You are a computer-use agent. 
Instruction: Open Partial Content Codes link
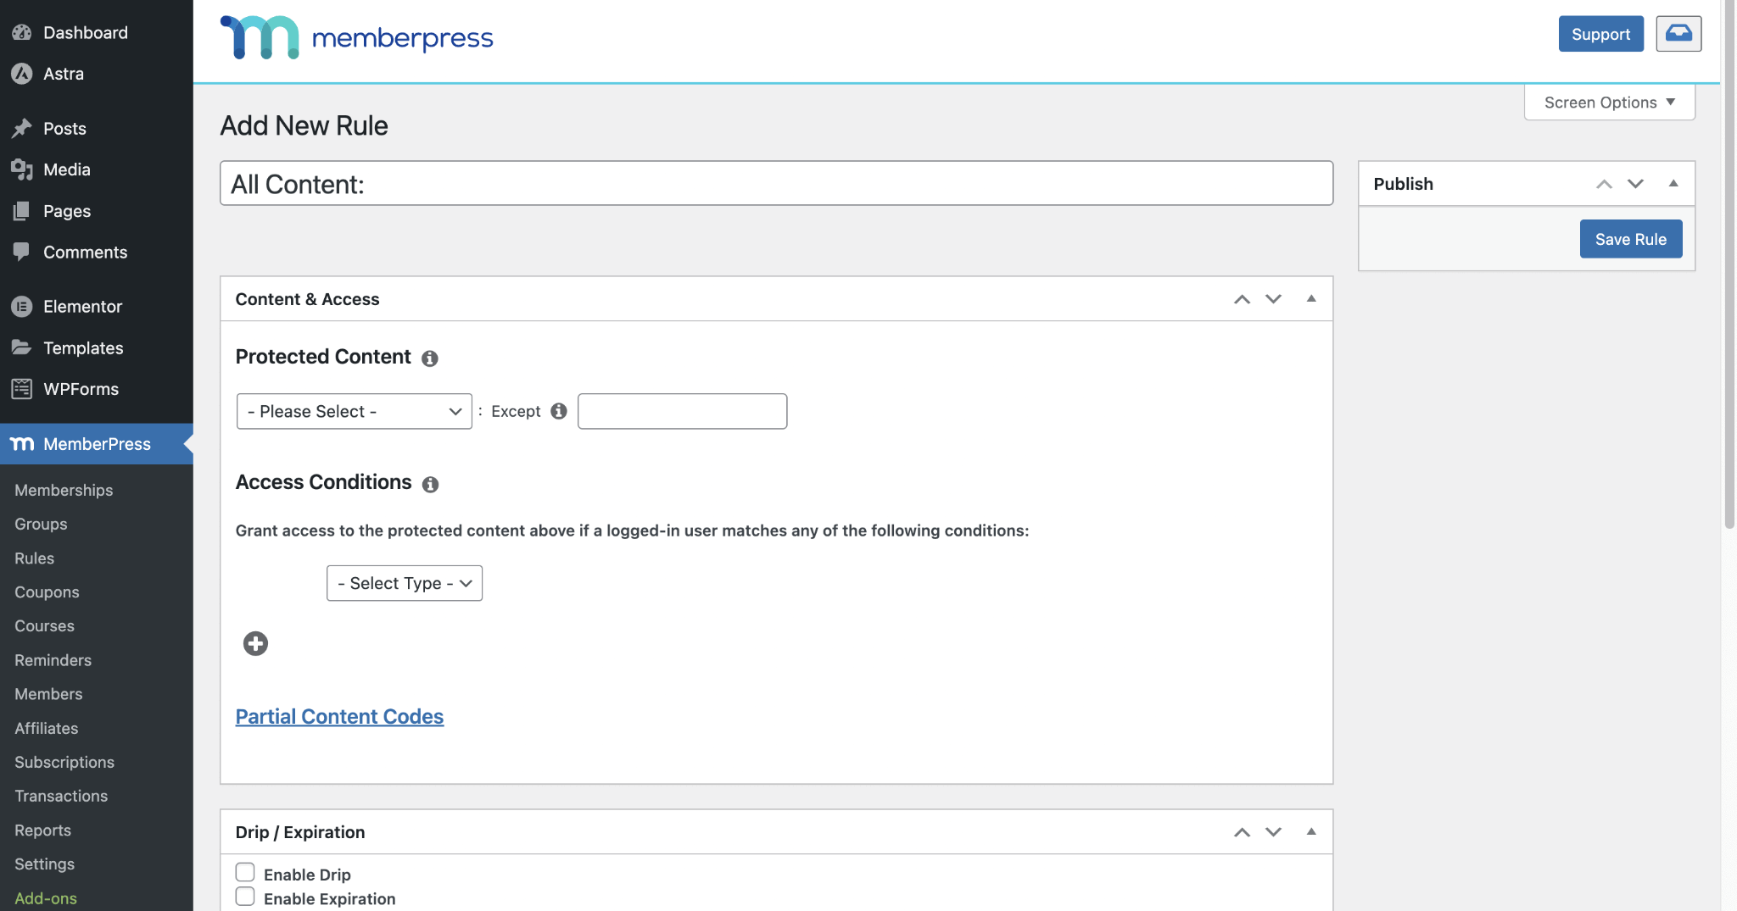tap(339, 716)
